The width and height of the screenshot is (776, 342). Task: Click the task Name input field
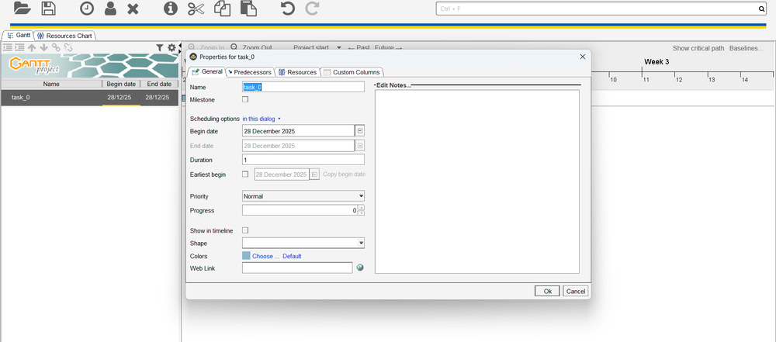pyautogui.click(x=303, y=87)
